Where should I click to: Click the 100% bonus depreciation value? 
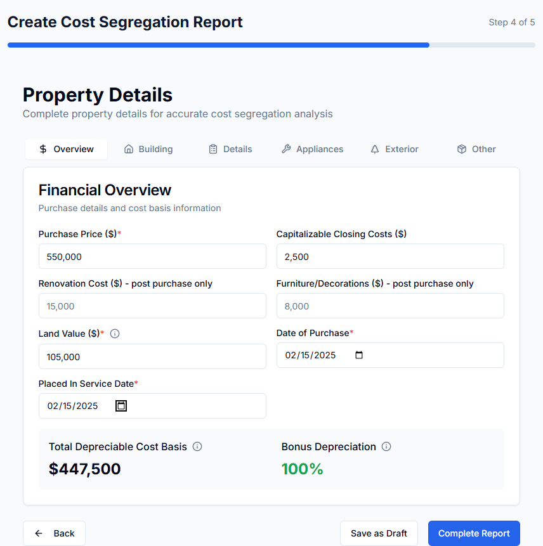303,469
